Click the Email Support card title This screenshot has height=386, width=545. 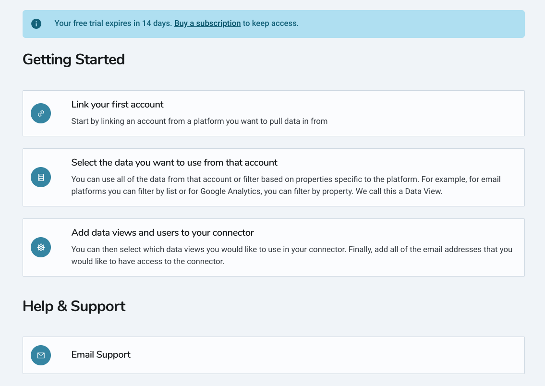coord(101,354)
